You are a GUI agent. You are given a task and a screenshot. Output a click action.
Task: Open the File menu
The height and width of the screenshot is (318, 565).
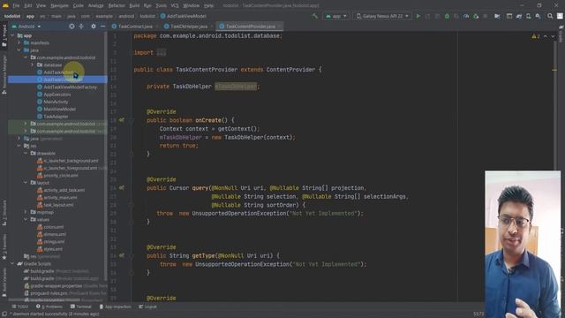[16, 5]
